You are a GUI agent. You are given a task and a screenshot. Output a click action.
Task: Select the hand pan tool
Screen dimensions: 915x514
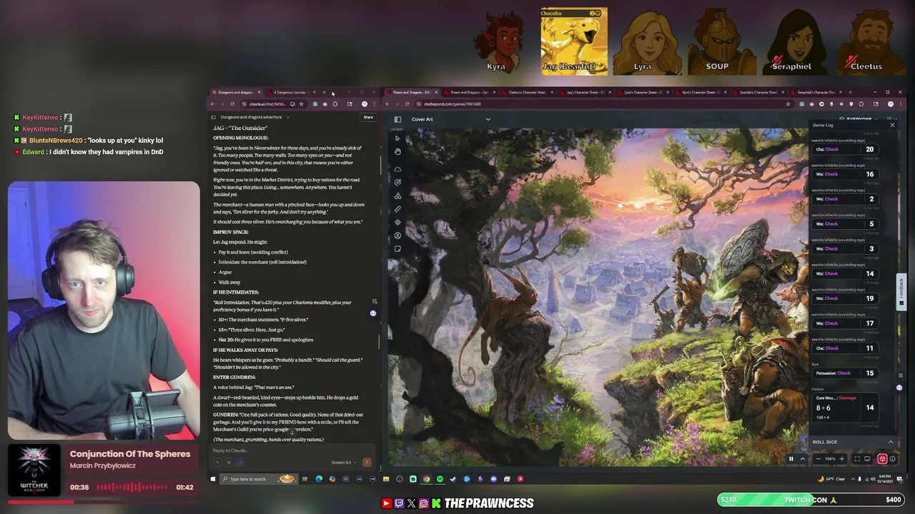pos(397,151)
